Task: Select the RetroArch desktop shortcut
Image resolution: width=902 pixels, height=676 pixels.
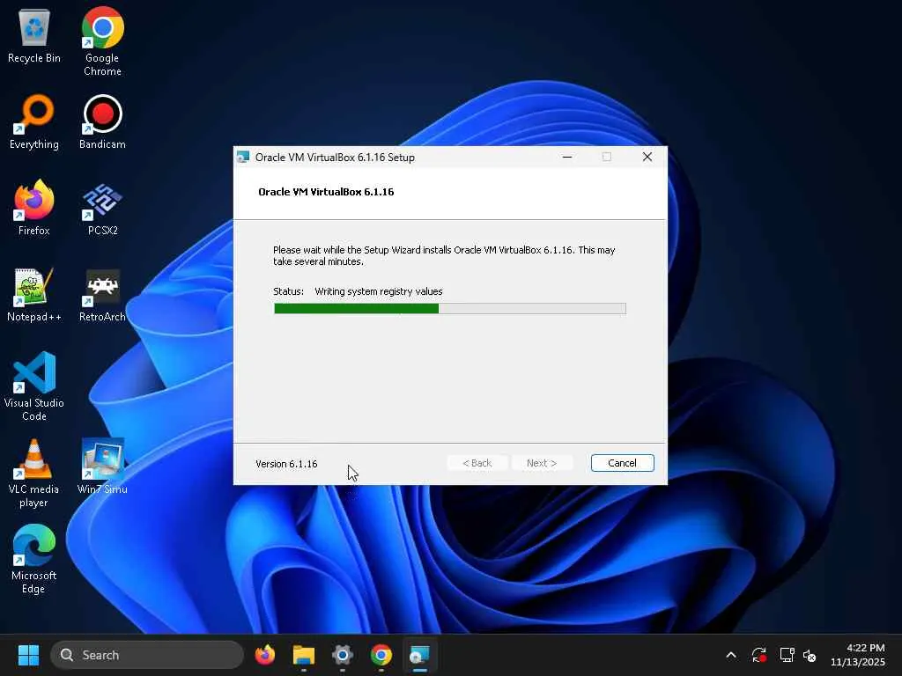Action: [102, 294]
